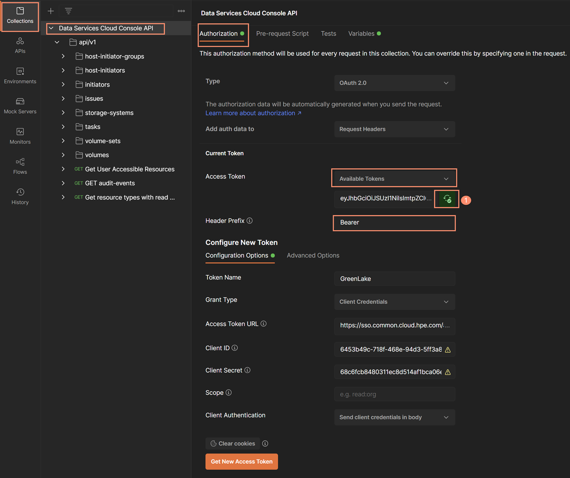570x478 pixels.
Task: Switch to the Pre-request Script tab
Action: pos(282,34)
